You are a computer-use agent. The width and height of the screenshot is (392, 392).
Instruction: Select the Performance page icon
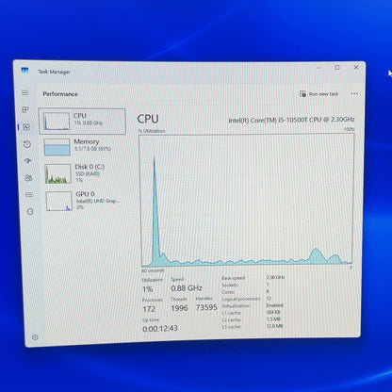26,127
